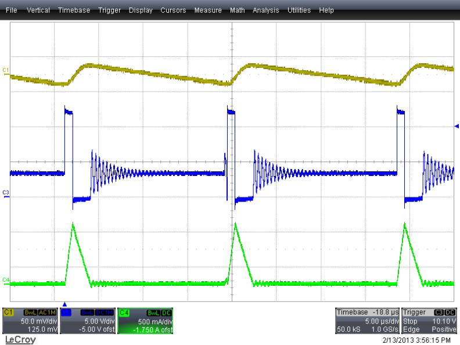This screenshot has height=345, width=460.
Task: Open the Display menu
Action: pyautogui.click(x=141, y=10)
